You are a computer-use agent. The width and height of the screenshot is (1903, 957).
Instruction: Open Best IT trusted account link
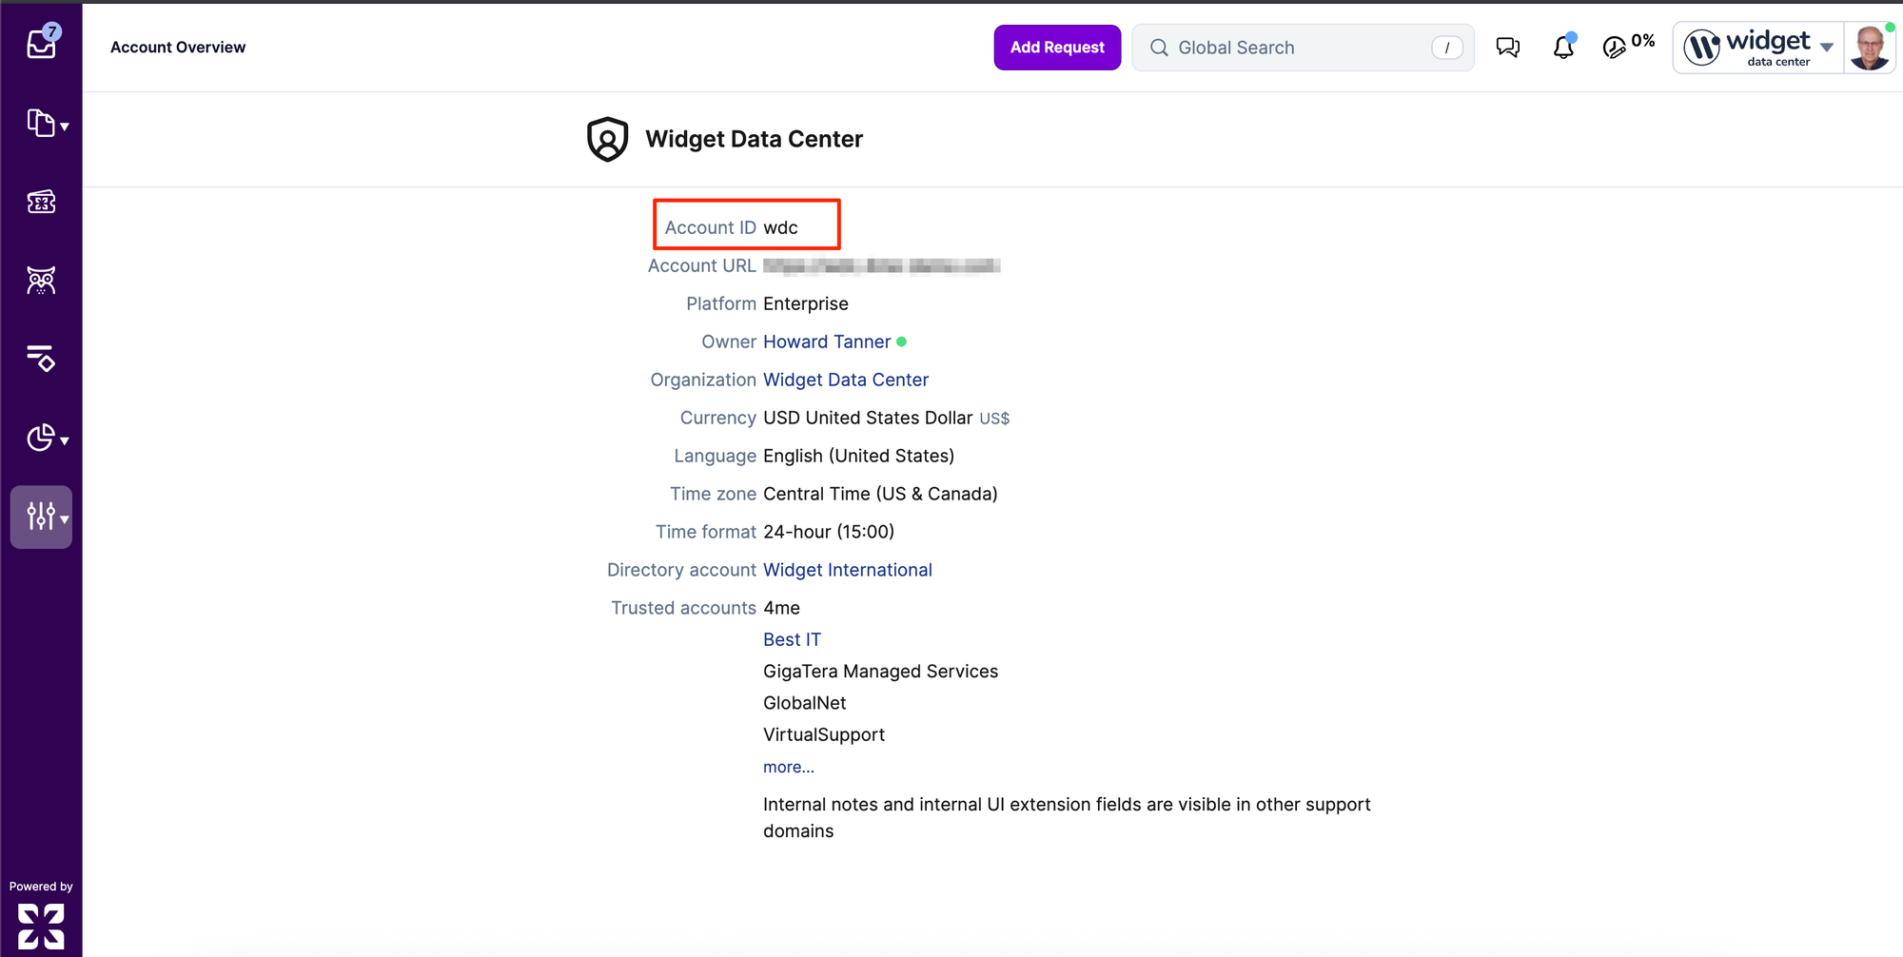coord(792,639)
